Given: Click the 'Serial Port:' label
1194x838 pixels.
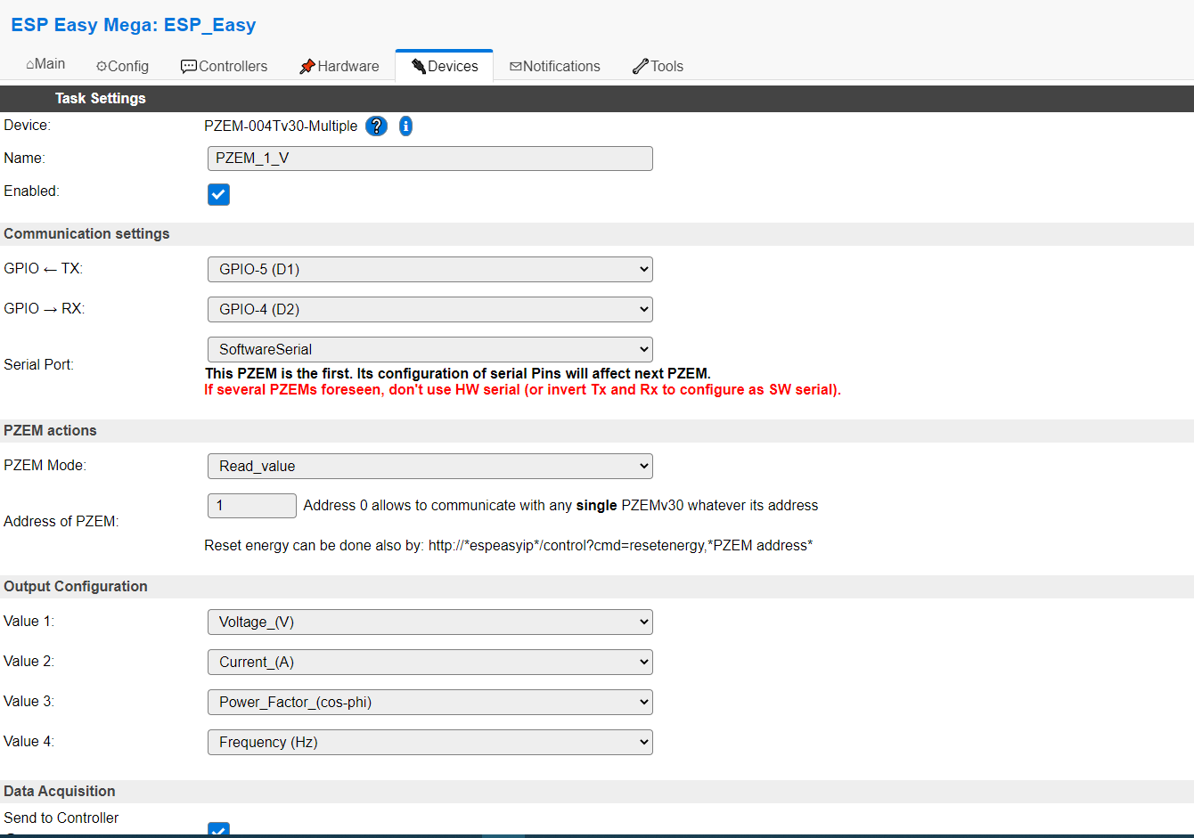Looking at the screenshot, I should (x=39, y=365).
